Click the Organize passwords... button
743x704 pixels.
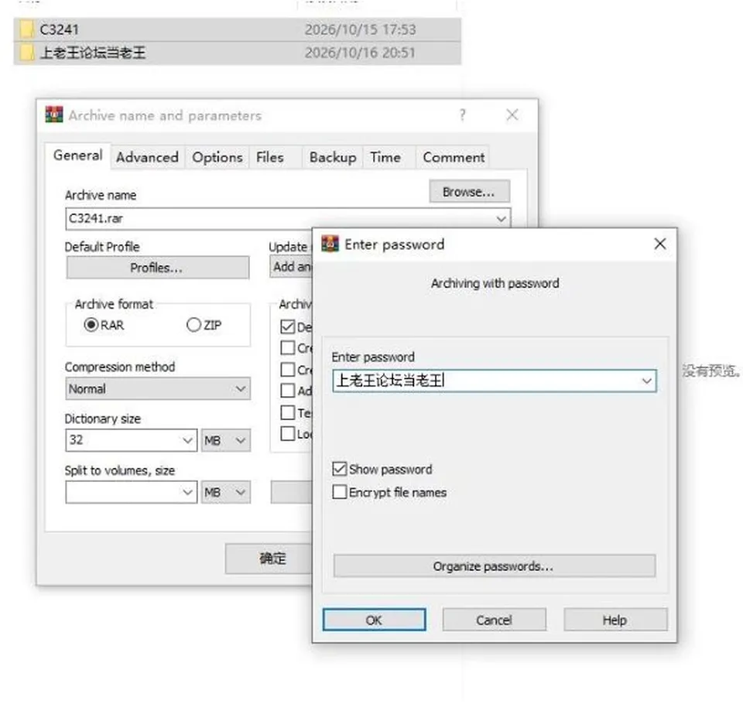(495, 566)
